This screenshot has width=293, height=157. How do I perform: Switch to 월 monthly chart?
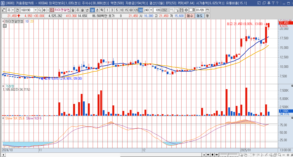(x=82, y=10)
